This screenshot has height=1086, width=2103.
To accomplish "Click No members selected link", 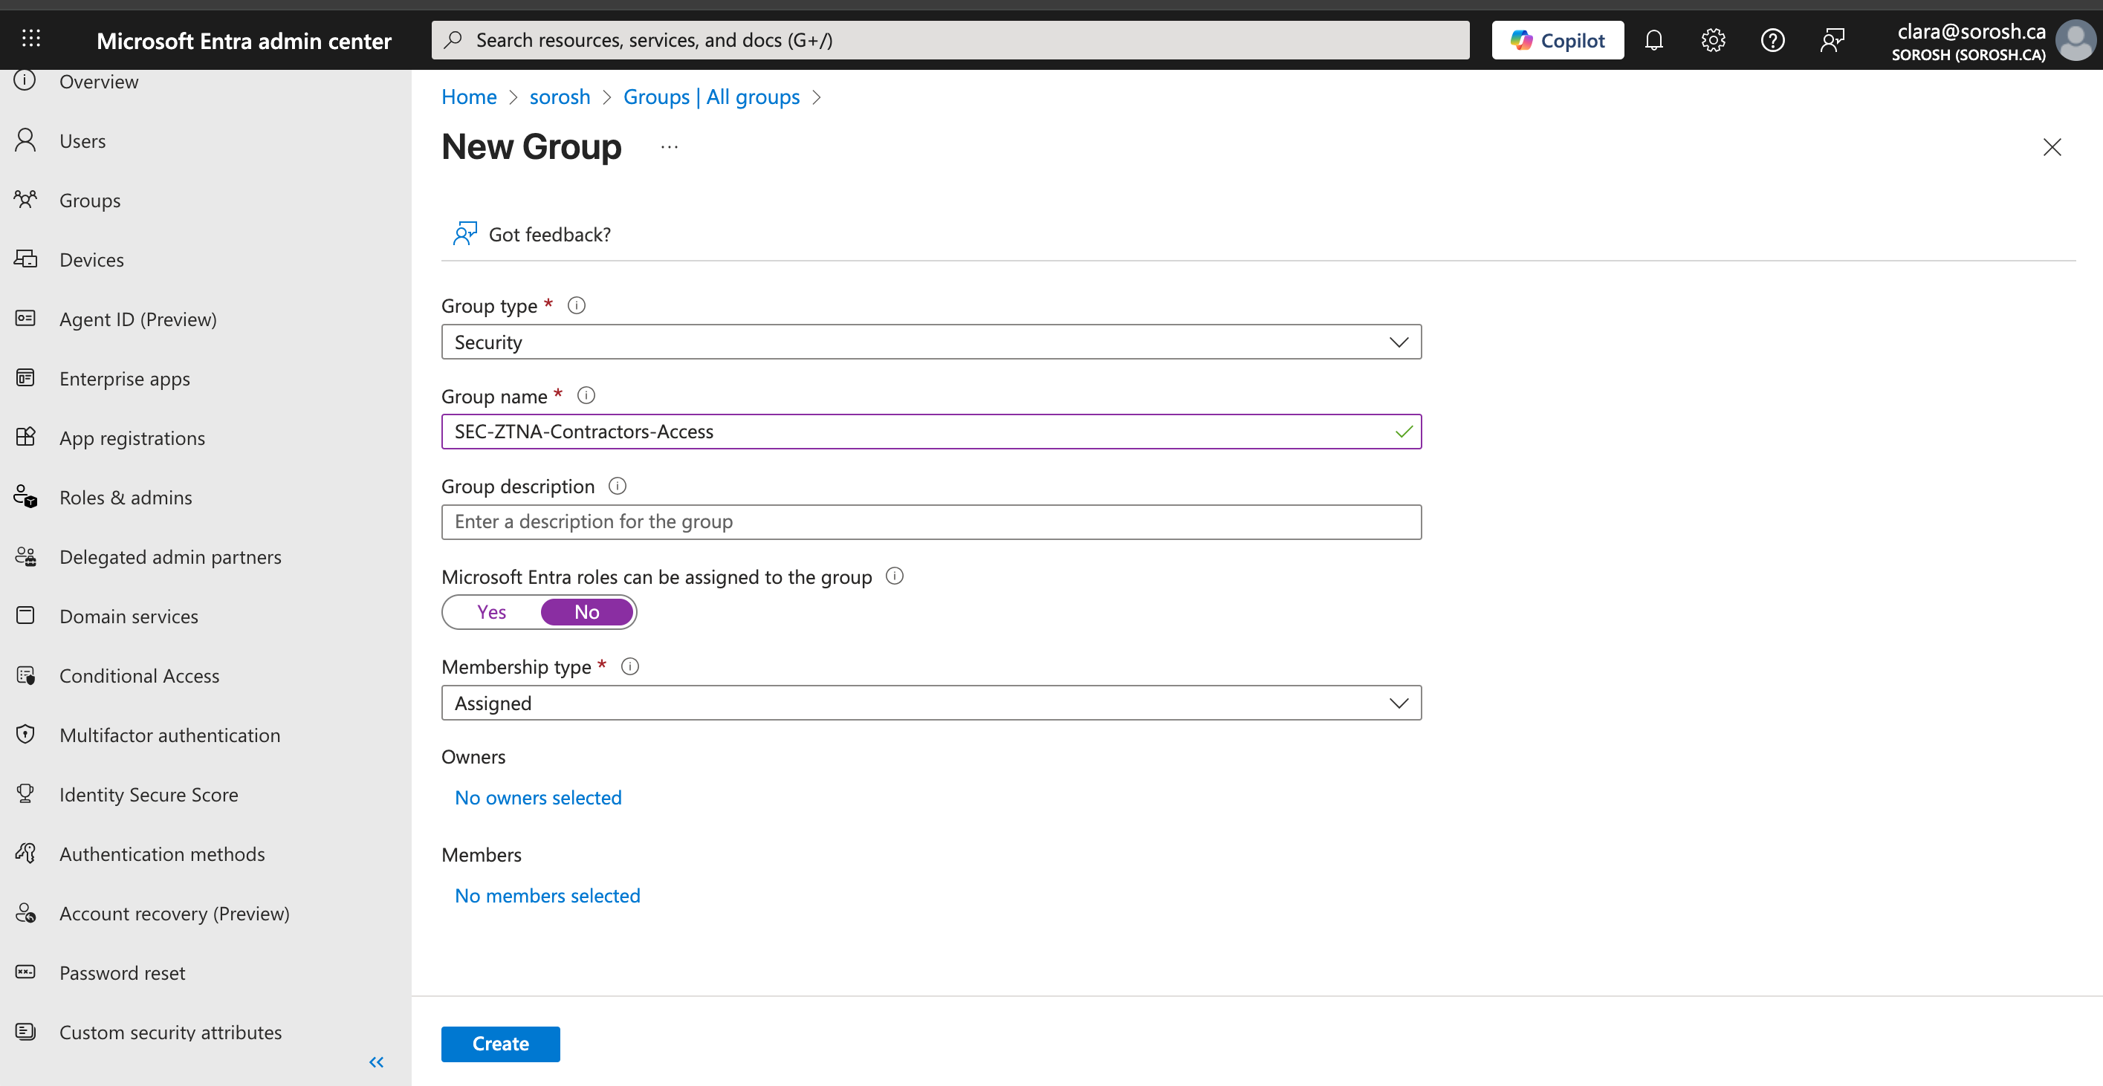I will click(547, 895).
